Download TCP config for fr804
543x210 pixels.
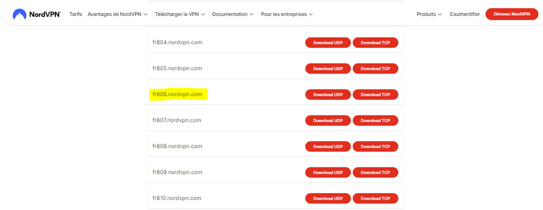375,42
